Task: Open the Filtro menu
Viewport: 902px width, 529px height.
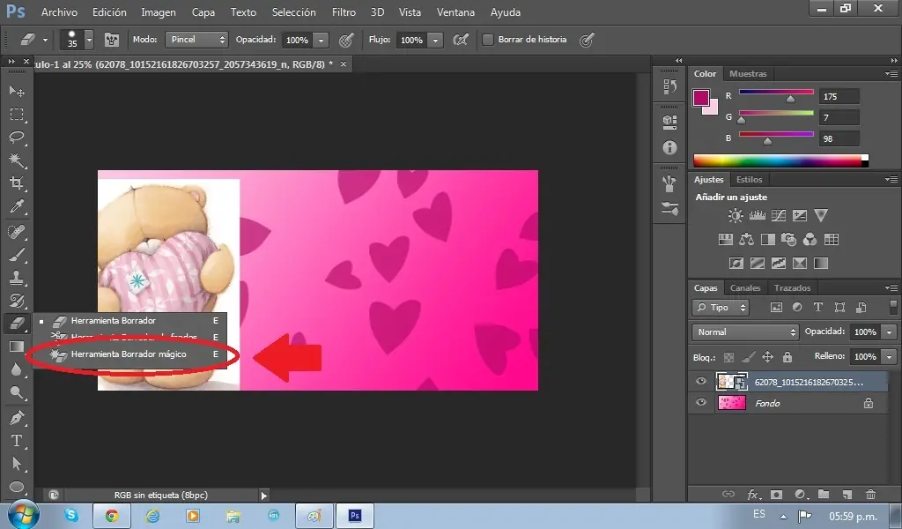Action: tap(344, 11)
